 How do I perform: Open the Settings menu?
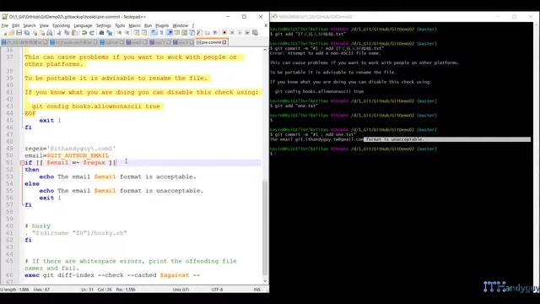tap(103, 25)
